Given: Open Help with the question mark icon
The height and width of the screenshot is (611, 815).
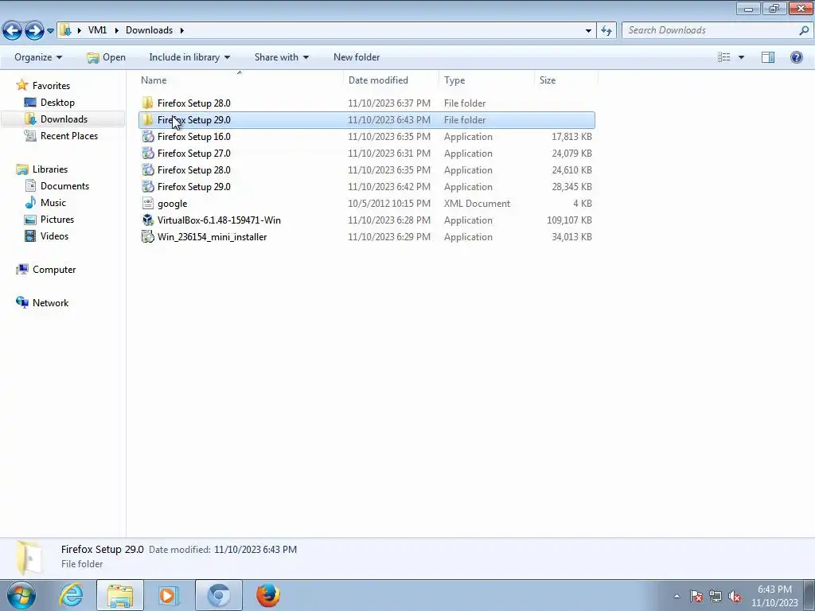Looking at the screenshot, I should tap(796, 57).
